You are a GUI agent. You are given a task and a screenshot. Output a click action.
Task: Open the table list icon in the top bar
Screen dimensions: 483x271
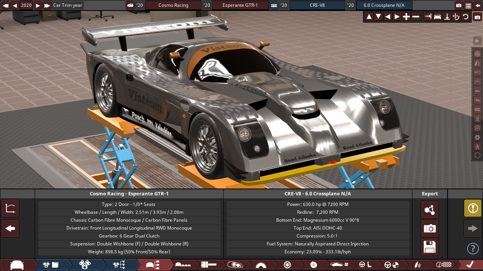(x=468, y=5)
